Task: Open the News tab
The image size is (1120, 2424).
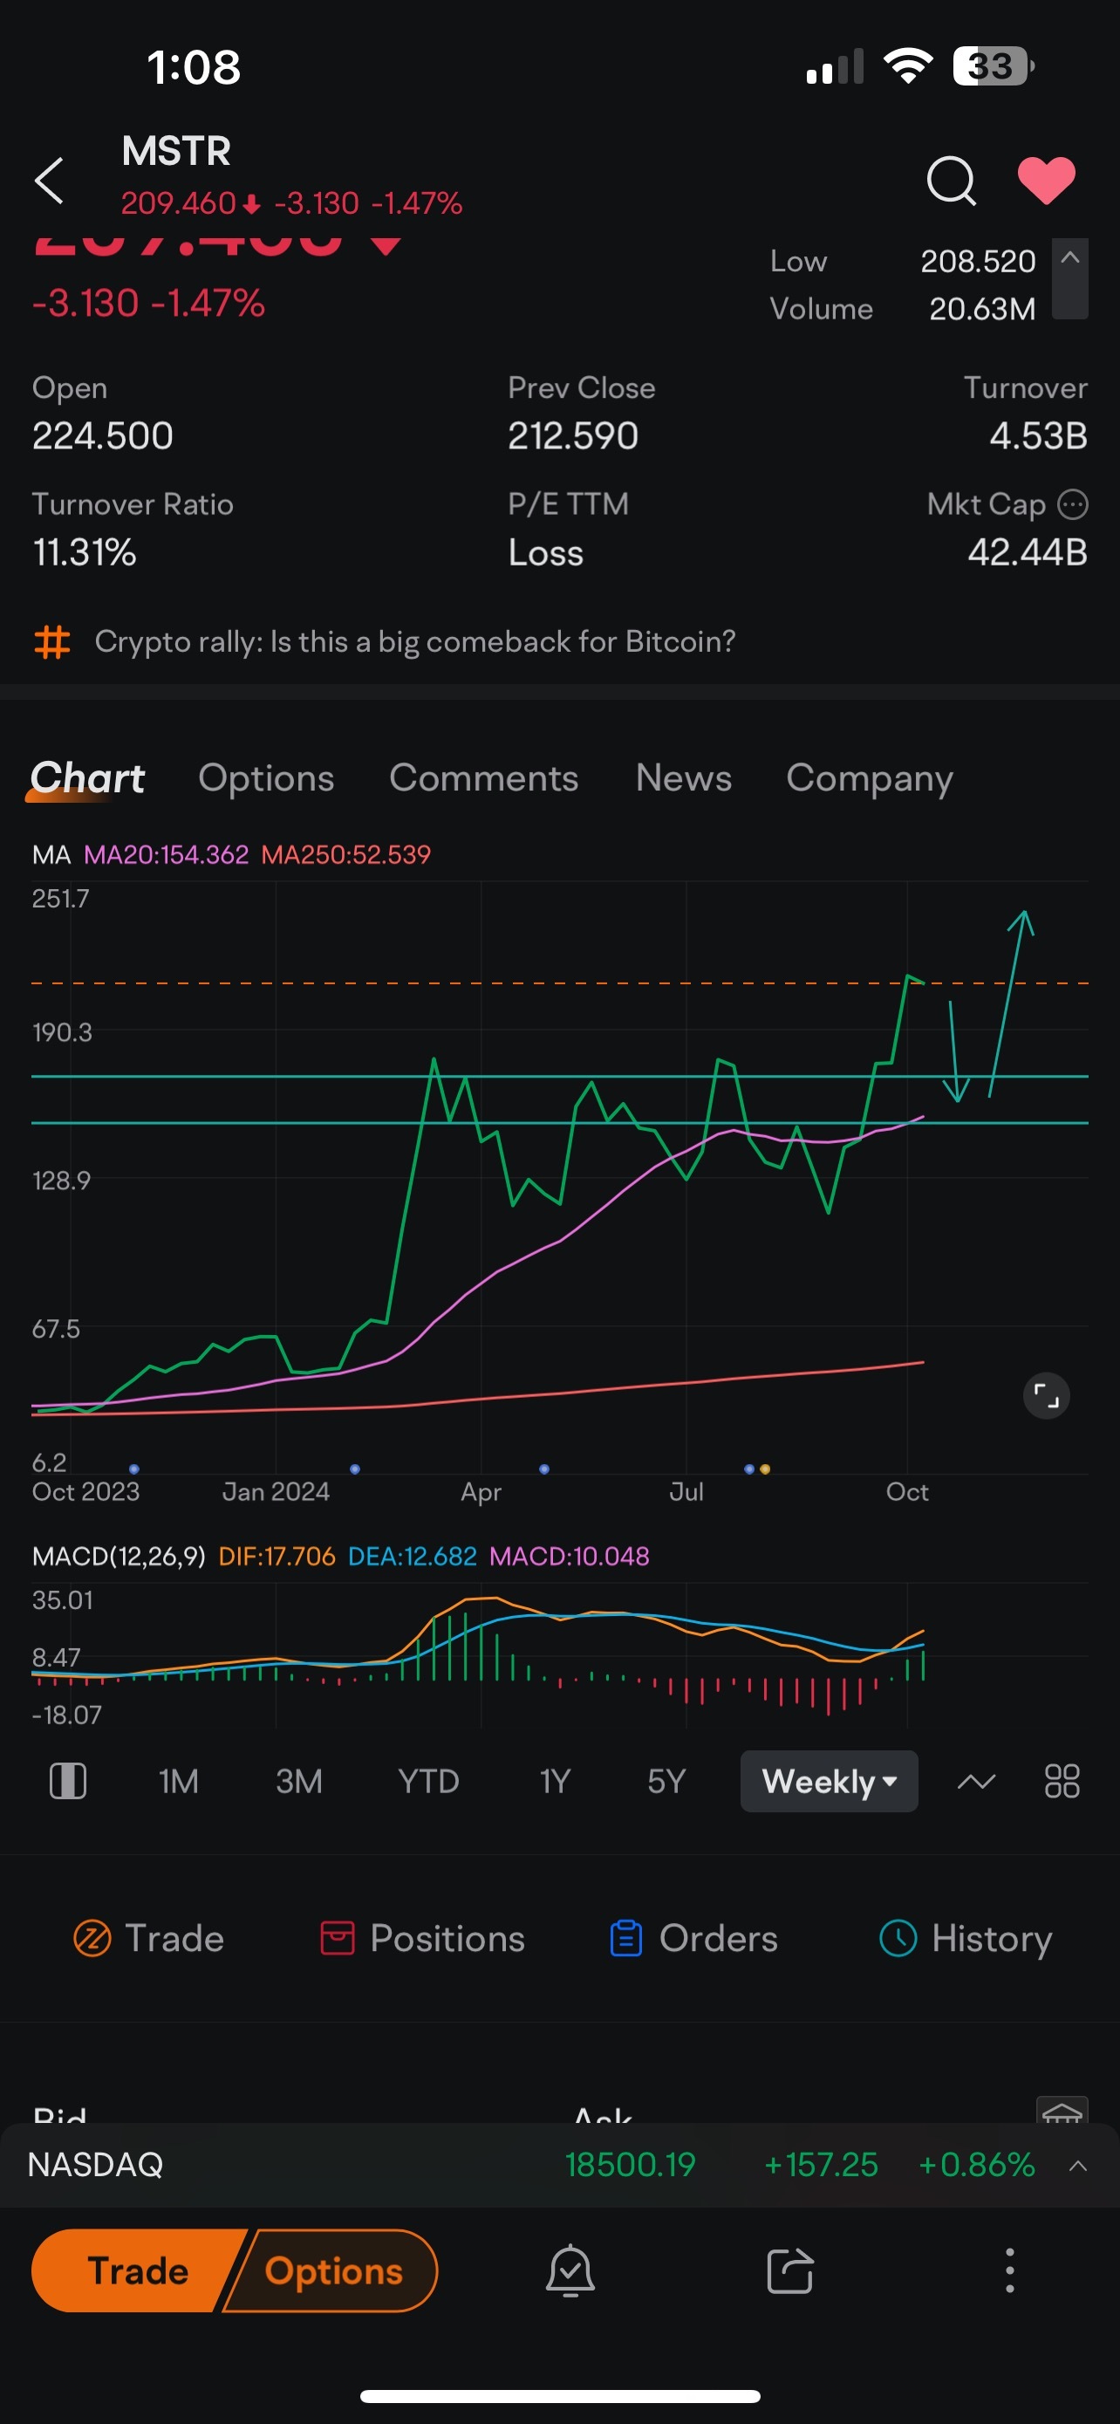Action: (x=683, y=779)
